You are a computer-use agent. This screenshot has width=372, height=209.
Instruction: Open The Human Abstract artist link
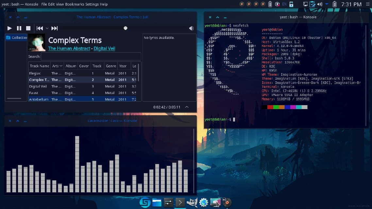pos(69,48)
